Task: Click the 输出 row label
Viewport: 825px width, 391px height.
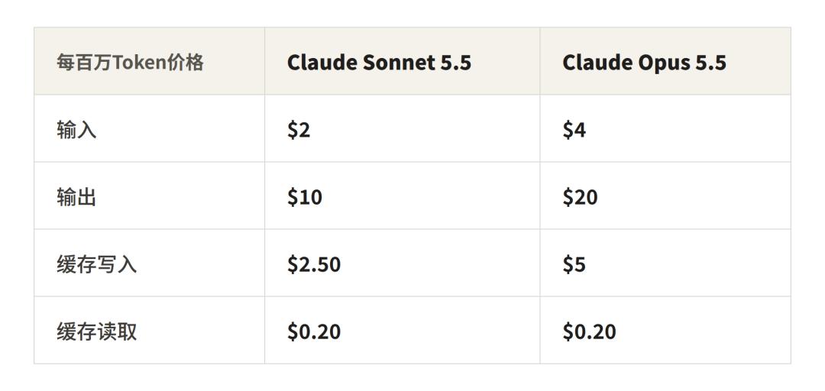Action: [x=76, y=197]
